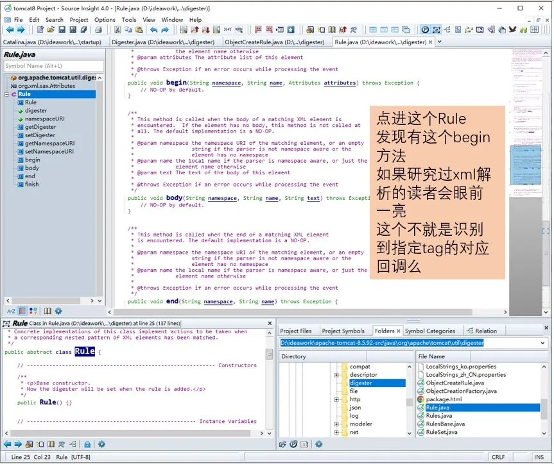Switch to the Catalina.java tab

(52, 42)
